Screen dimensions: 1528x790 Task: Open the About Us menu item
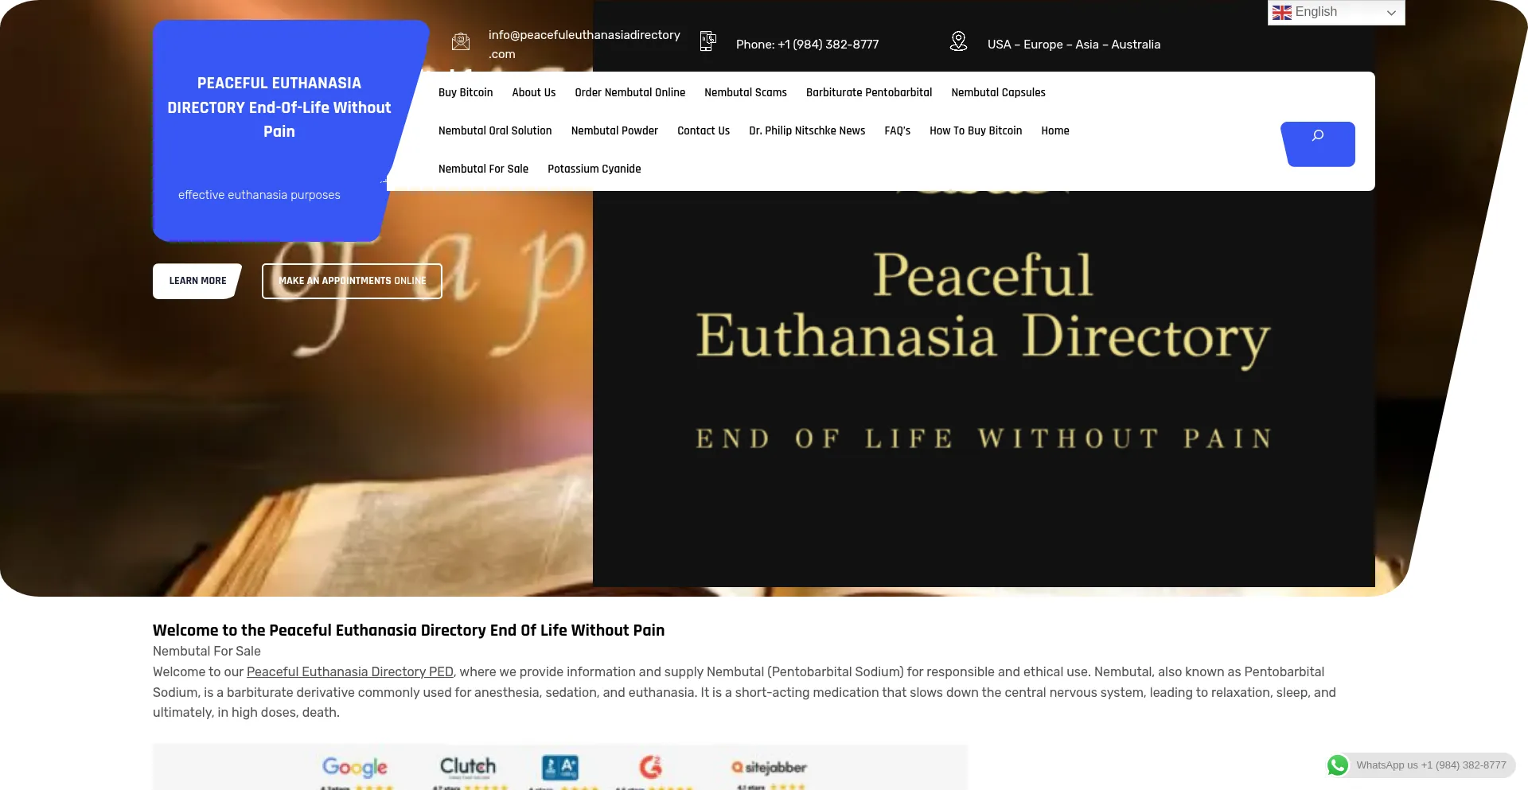534,92
